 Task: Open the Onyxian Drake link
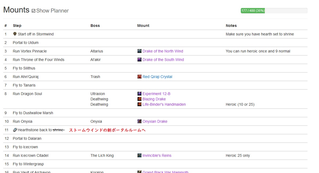click(155, 121)
